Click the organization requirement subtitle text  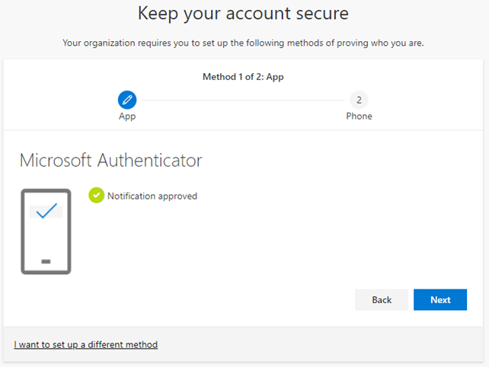pos(243,43)
